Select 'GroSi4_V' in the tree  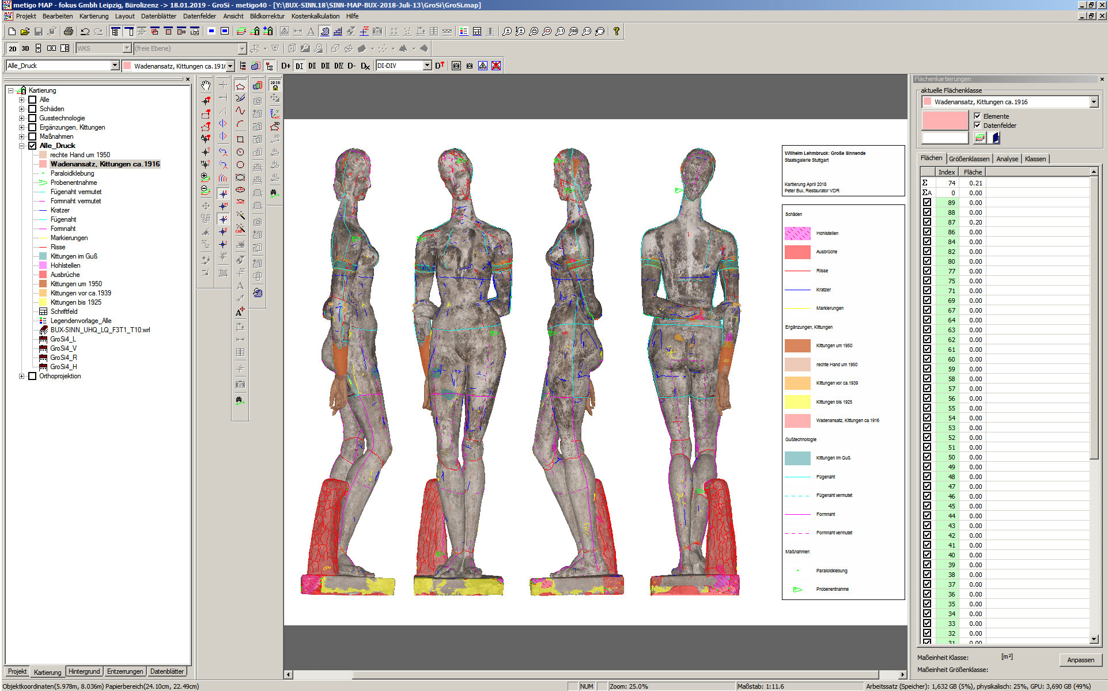click(x=63, y=348)
